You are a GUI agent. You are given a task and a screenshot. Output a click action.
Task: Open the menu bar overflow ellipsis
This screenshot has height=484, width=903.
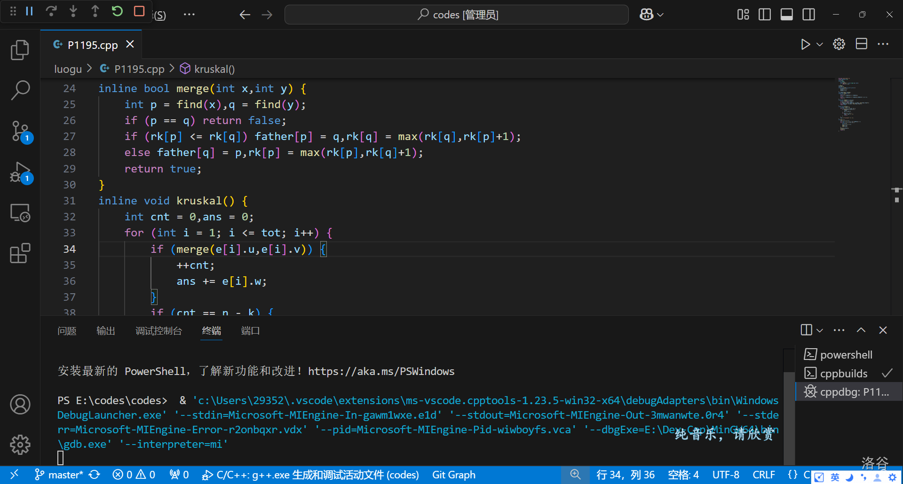coord(189,15)
